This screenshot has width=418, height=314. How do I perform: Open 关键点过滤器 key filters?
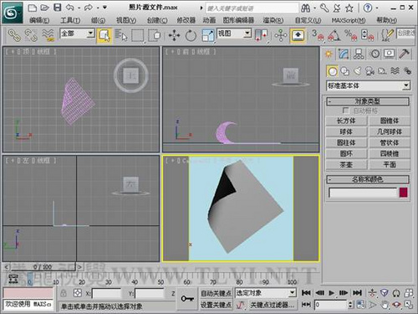point(272,305)
